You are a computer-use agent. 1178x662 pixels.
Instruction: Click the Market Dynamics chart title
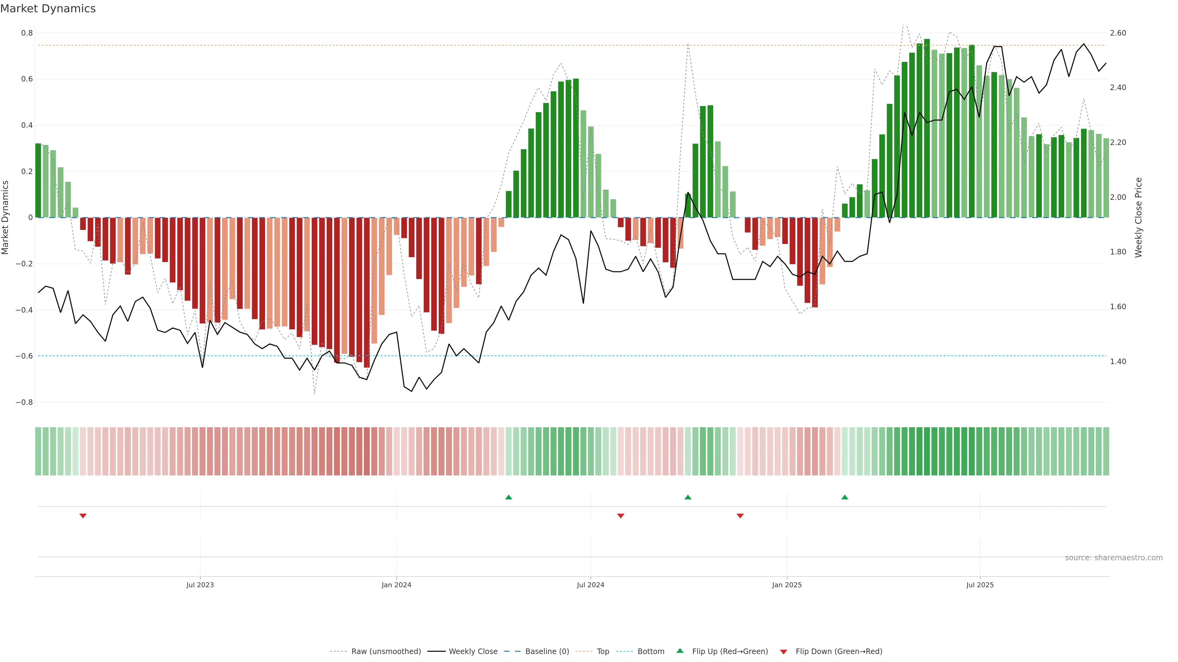(48, 9)
